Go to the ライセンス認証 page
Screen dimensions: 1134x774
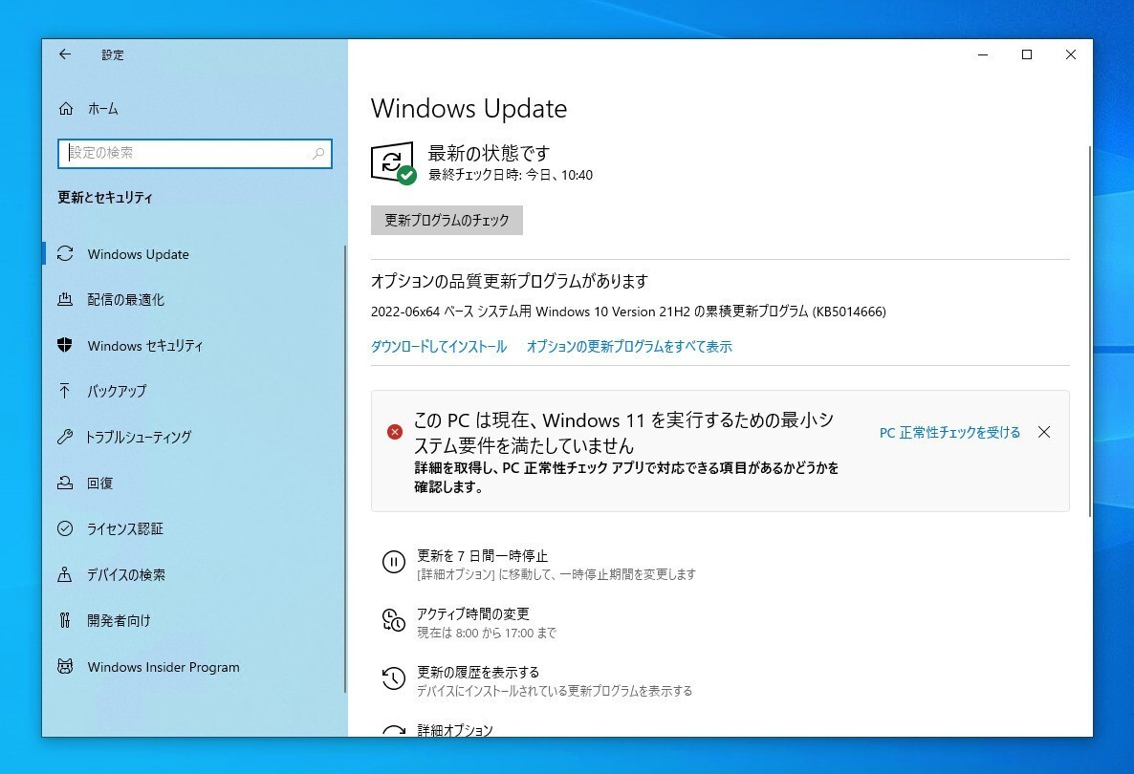click(194, 528)
